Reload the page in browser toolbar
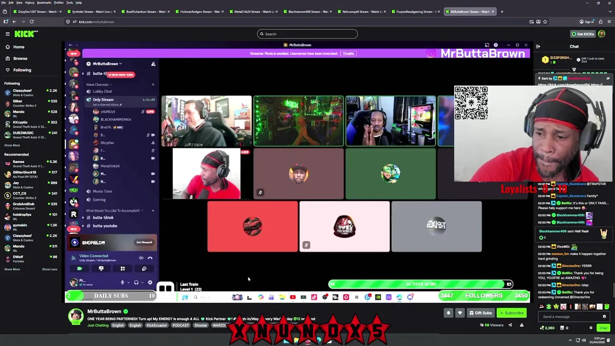Viewport: 615px width, 346px height. tap(32, 22)
